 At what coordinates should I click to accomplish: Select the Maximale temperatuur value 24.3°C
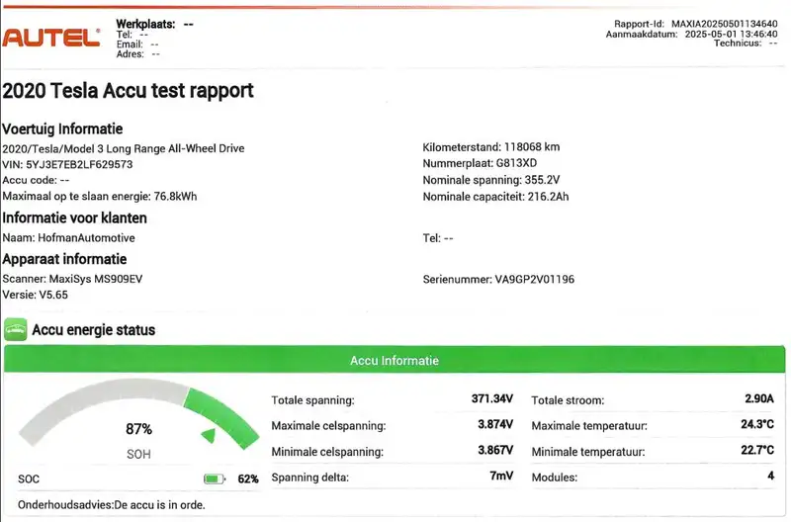pos(757,425)
